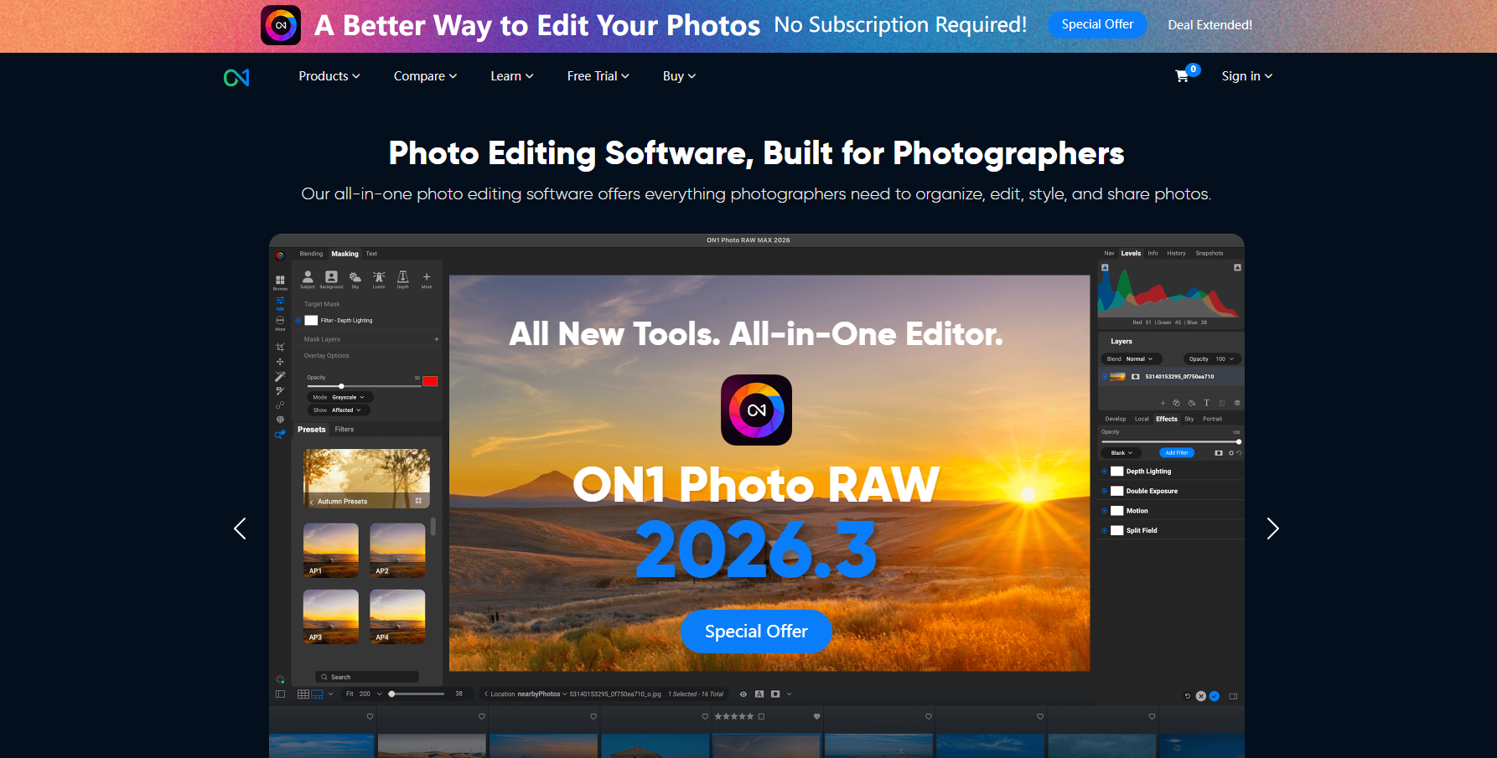Switch to the Effects tab

click(1167, 419)
